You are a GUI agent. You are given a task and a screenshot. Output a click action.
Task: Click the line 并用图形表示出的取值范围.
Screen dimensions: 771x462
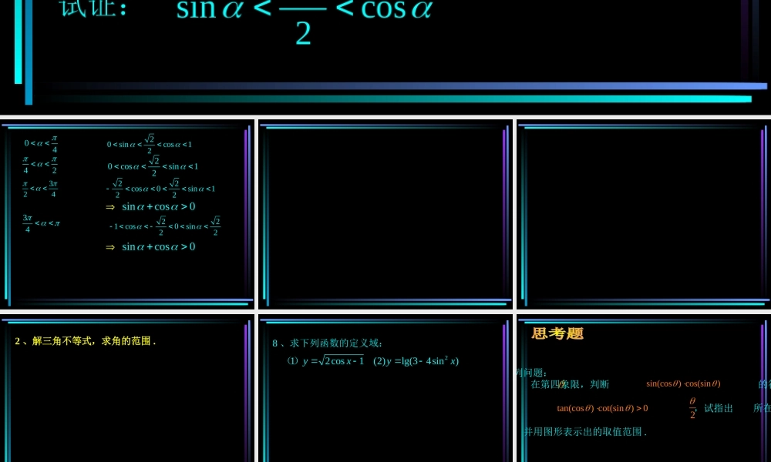click(x=585, y=431)
